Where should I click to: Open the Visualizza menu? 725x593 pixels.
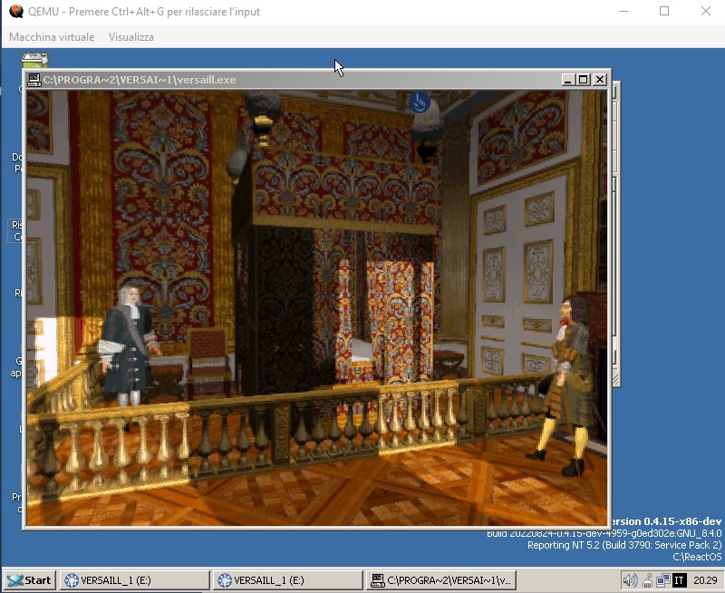point(130,37)
